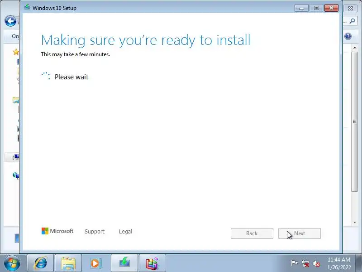
Task: Open Explorer help question mark icon
Action: click(348, 36)
